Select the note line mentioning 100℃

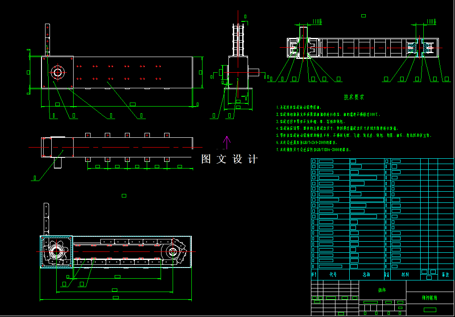tap(328, 115)
